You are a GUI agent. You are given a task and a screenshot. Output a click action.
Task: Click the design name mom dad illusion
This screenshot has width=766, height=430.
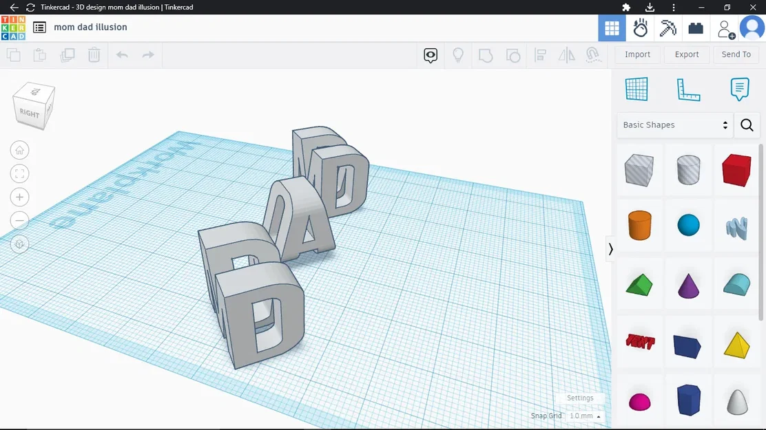click(x=90, y=28)
